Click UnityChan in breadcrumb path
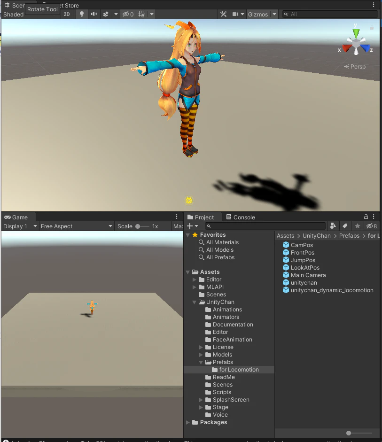382x442 pixels. point(316,236)
